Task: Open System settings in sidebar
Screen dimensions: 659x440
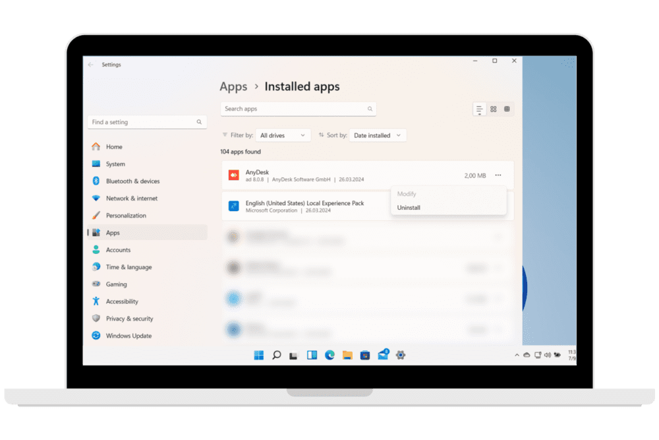Action: [x=147, y=164]
